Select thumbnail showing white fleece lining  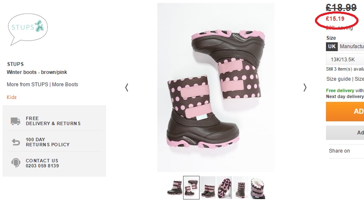(x=257, y=188)
